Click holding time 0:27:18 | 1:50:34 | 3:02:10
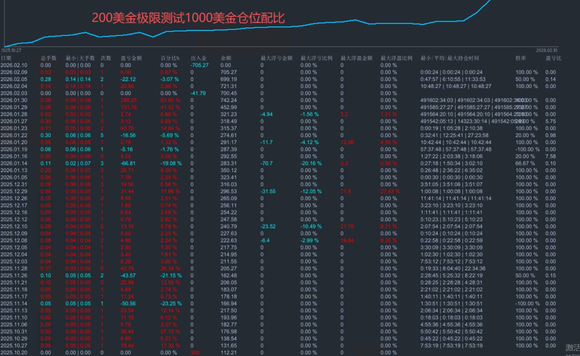Screen dimensions: 580x356 pyautogui.click(x=451, y=163)
